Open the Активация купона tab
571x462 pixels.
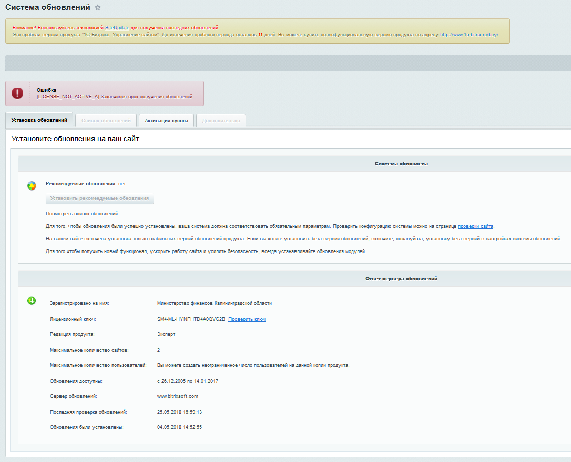pos(166,121)
